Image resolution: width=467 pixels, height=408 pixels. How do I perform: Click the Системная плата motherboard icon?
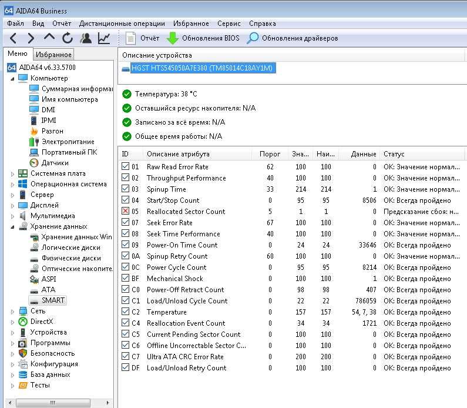point(23,173)
